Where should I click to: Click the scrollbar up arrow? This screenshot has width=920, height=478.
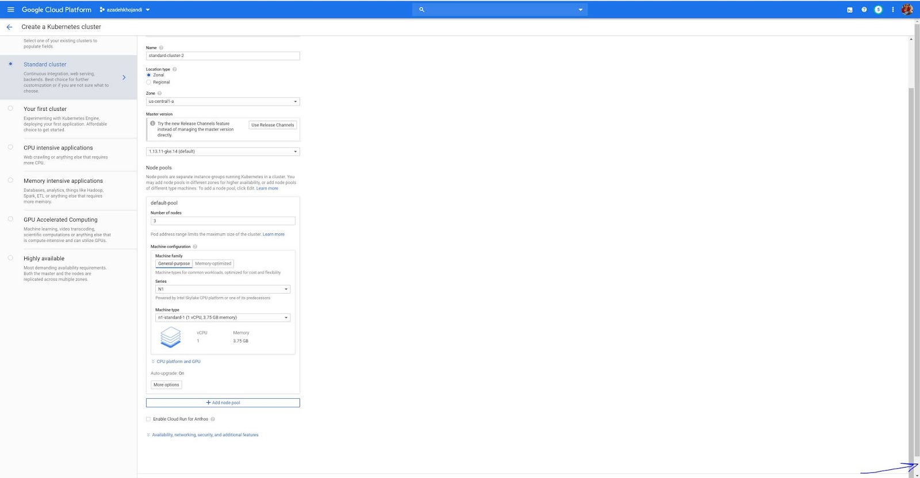click(911, 39)
